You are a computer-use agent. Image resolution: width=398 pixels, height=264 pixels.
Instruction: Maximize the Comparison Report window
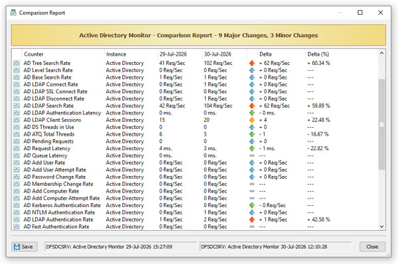(x=360, y=13)
